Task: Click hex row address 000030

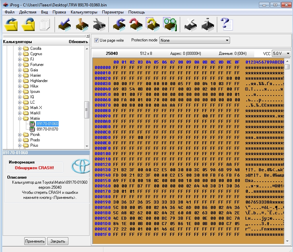Action: [103, 84]
